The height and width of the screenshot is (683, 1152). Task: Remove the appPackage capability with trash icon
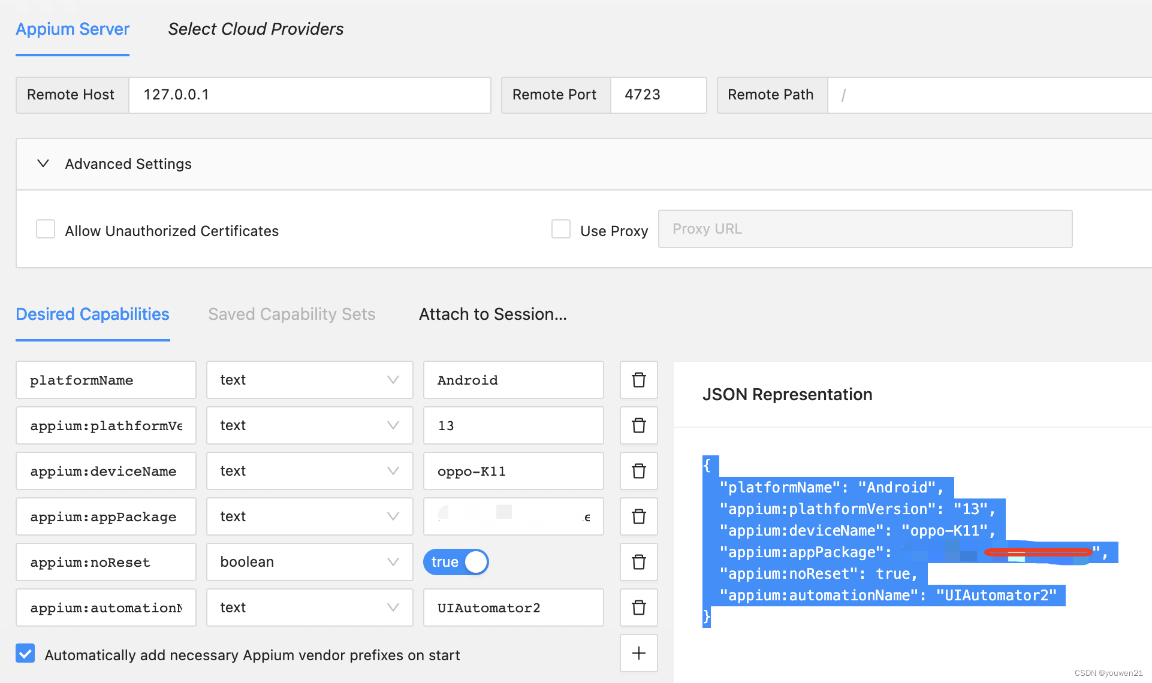(638, 516)
